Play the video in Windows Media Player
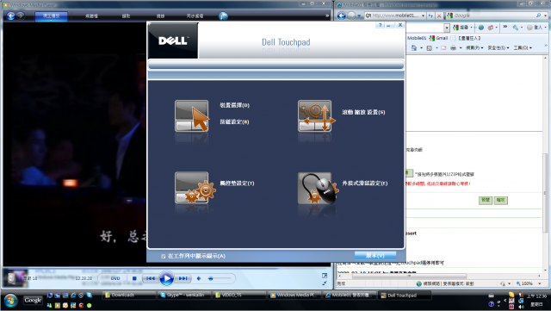 pyautogui.click(x=166, y=278)
